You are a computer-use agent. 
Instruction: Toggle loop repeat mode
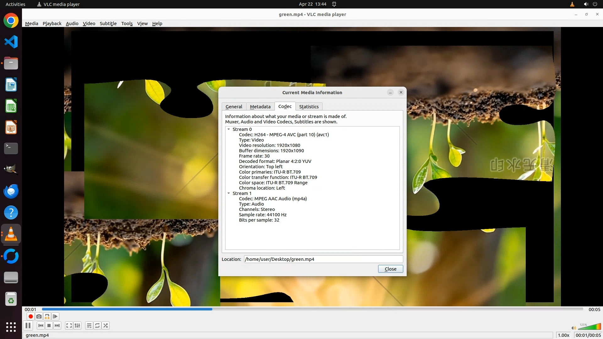coord(97,326)
